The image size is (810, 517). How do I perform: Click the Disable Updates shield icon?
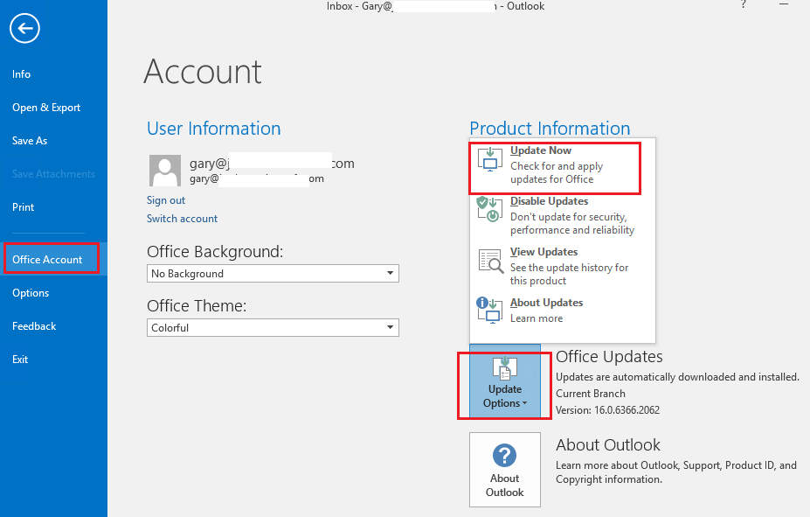(488, 209)
